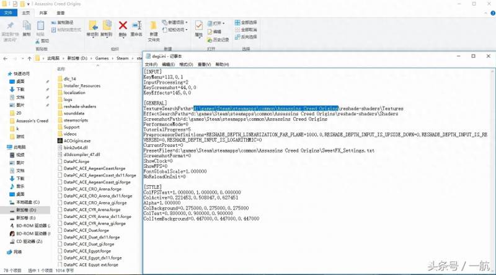
Task: Switch to the View (查看) ribbon tab
Action: coord(60,13)
